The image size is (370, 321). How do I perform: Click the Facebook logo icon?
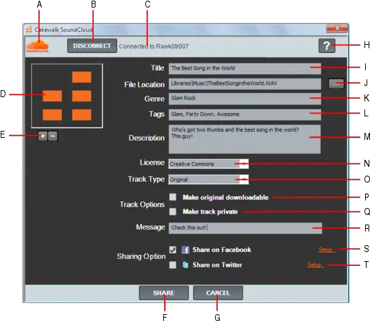pos(185,250)
